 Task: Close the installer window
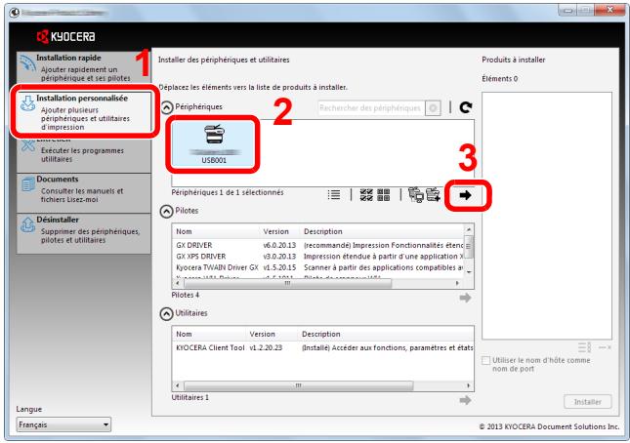click(x=609, y=10)
